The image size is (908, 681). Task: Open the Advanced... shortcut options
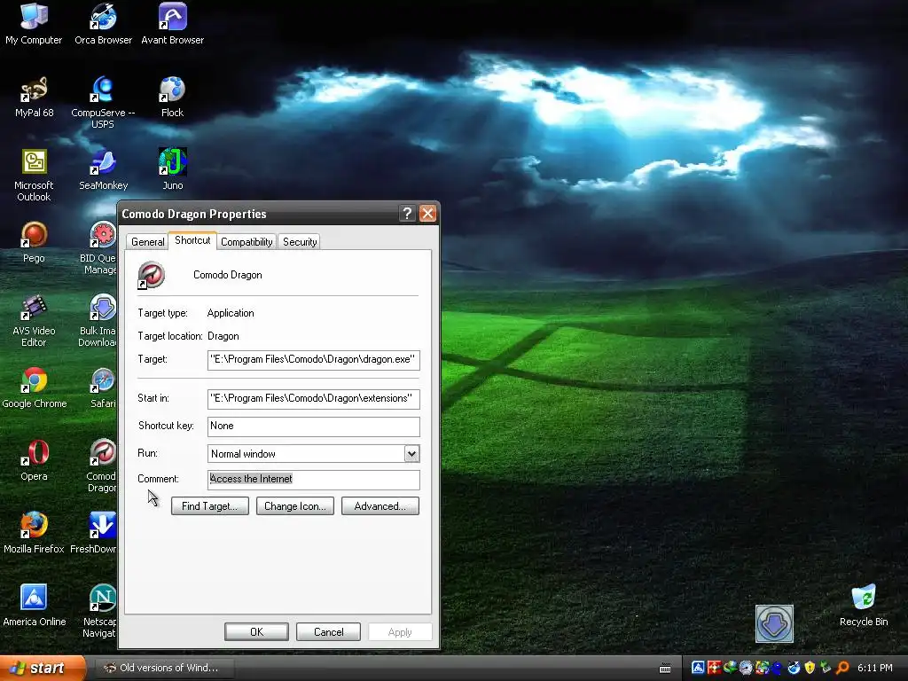pyautogui.click(x=380, y=506)
